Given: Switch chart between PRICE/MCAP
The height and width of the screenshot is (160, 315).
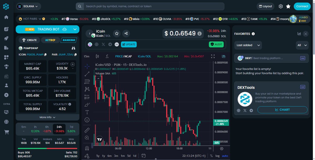Looking at the screenshot, I should [x=123, y=56].
